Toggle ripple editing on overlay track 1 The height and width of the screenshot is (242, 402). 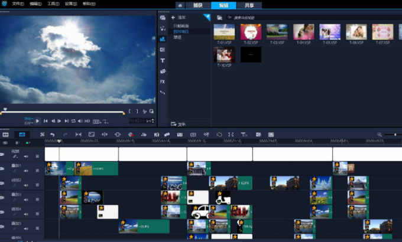click(37, 171)
